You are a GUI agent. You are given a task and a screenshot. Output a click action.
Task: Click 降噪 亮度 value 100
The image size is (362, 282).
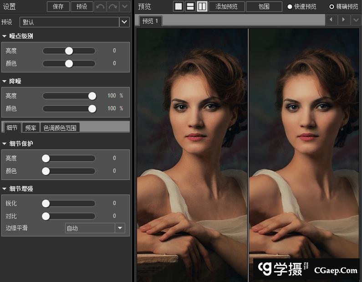112,96
